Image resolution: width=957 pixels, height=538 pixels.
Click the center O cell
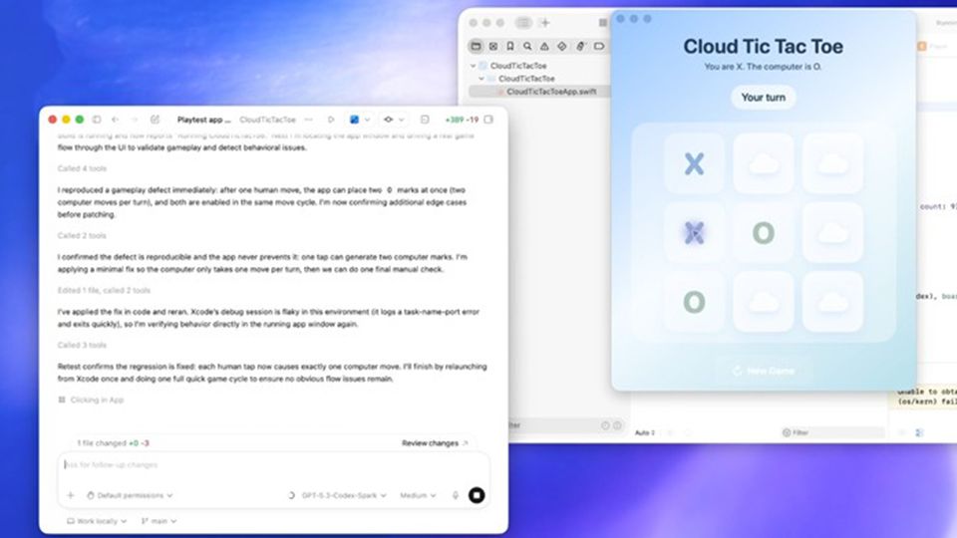click(x=764, y=232)
